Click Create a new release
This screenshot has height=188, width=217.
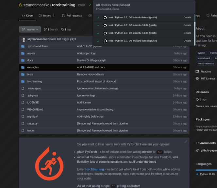coord(206,106)
